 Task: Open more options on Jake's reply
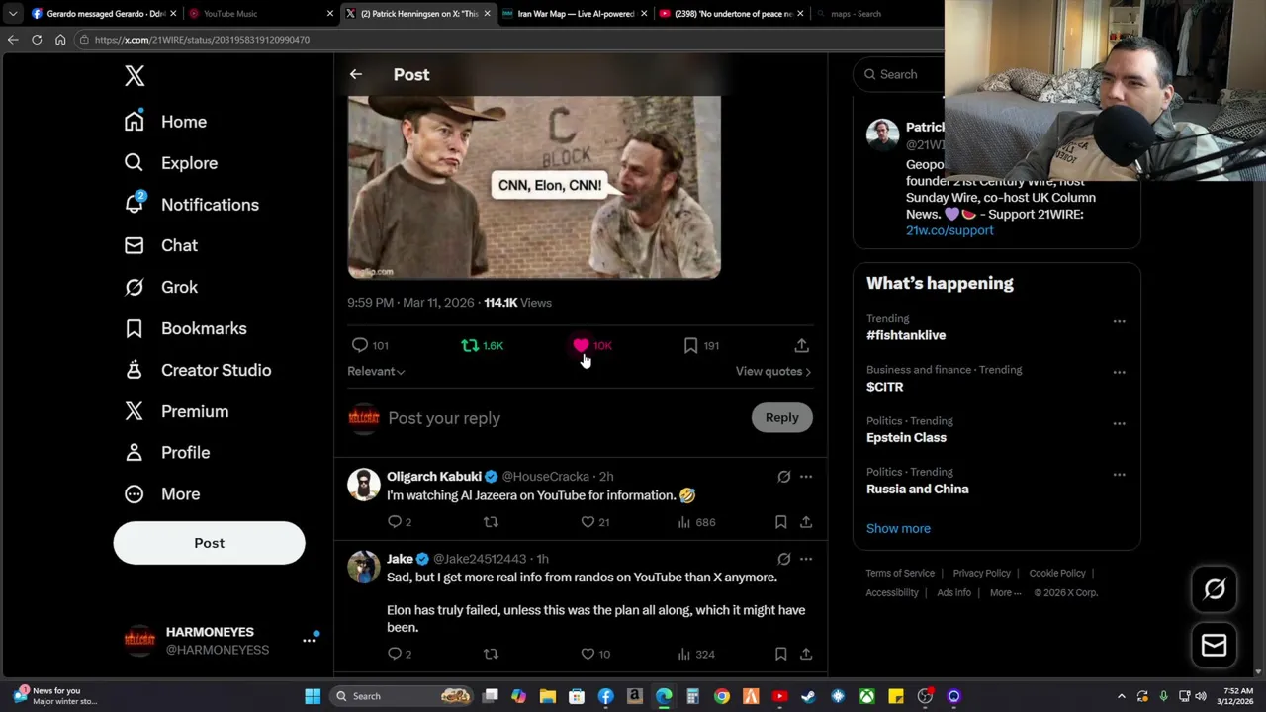click(806, 559)
